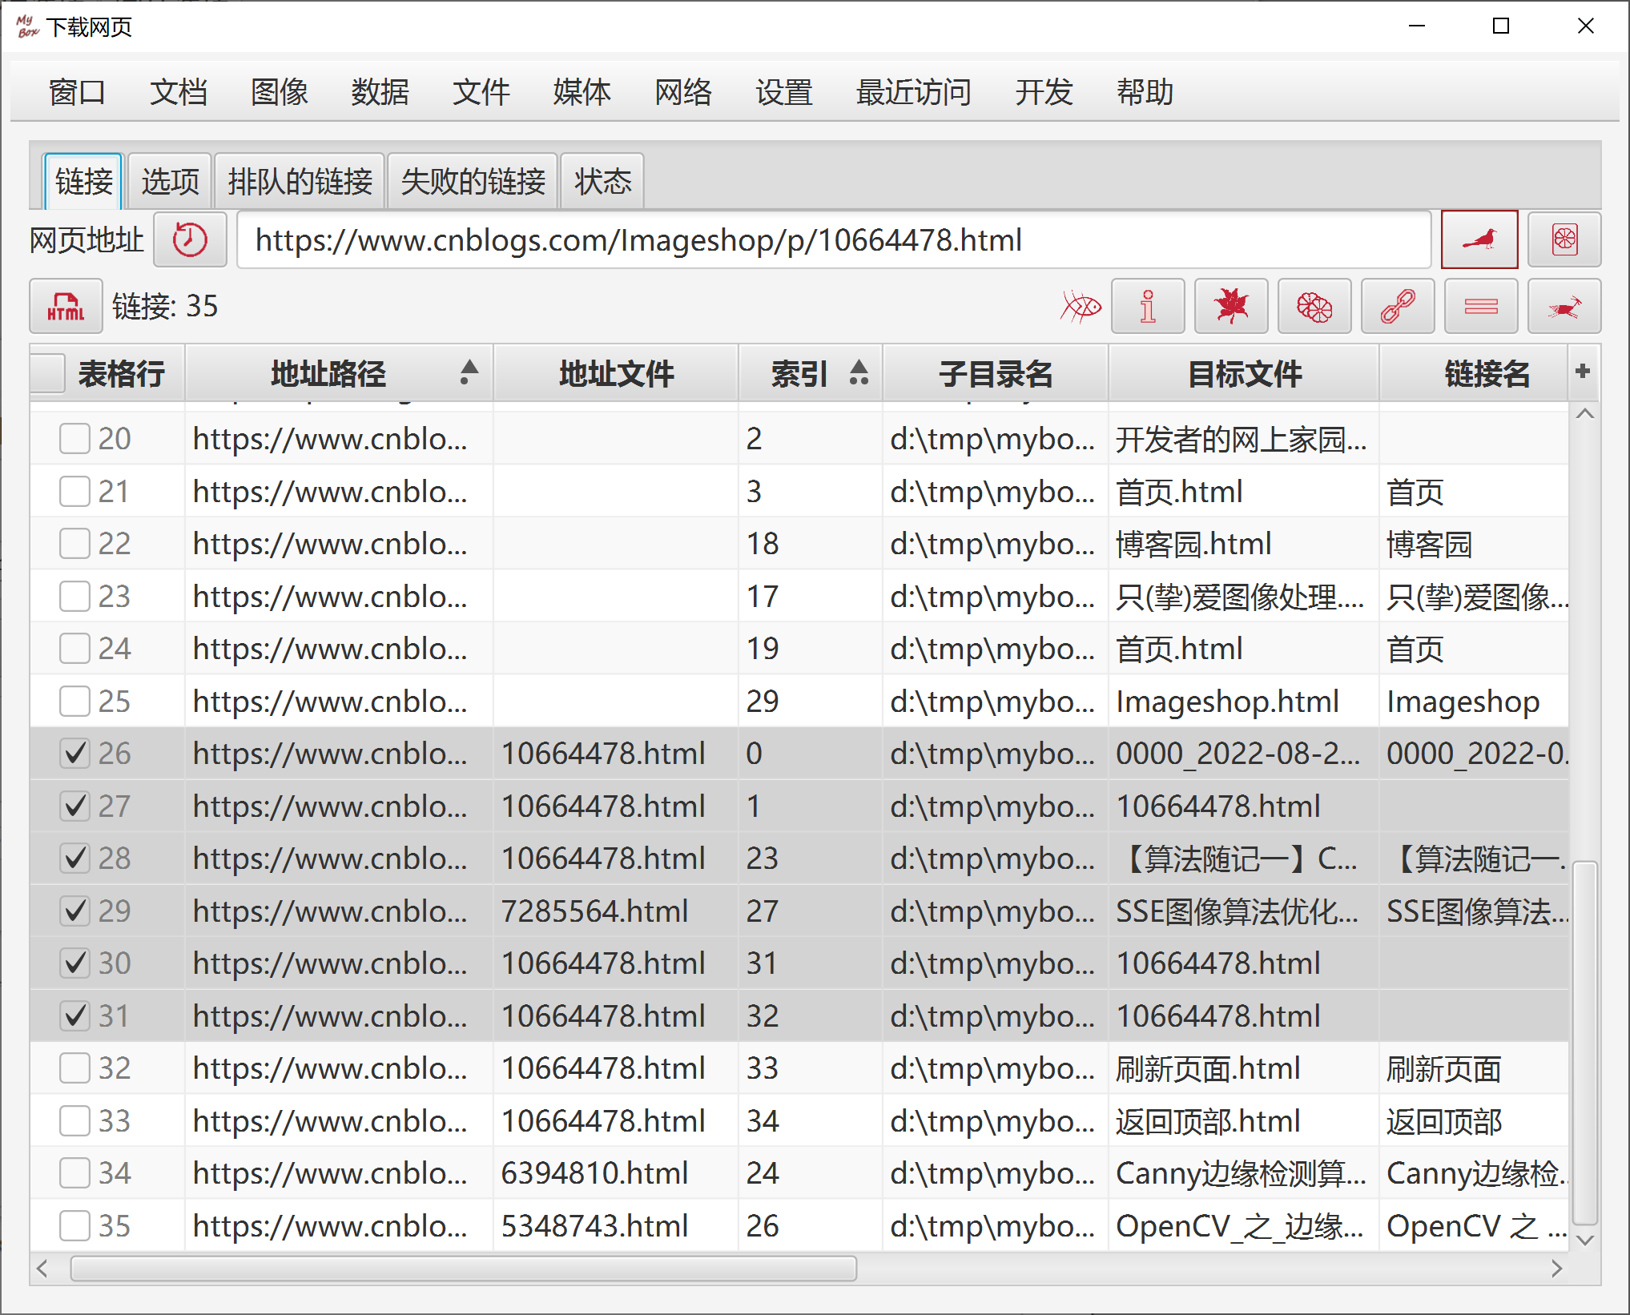Click the 链接名 column header
Image resolution: width=1630 pixels, height=1315 pixels.
[x=1474, y=373]
